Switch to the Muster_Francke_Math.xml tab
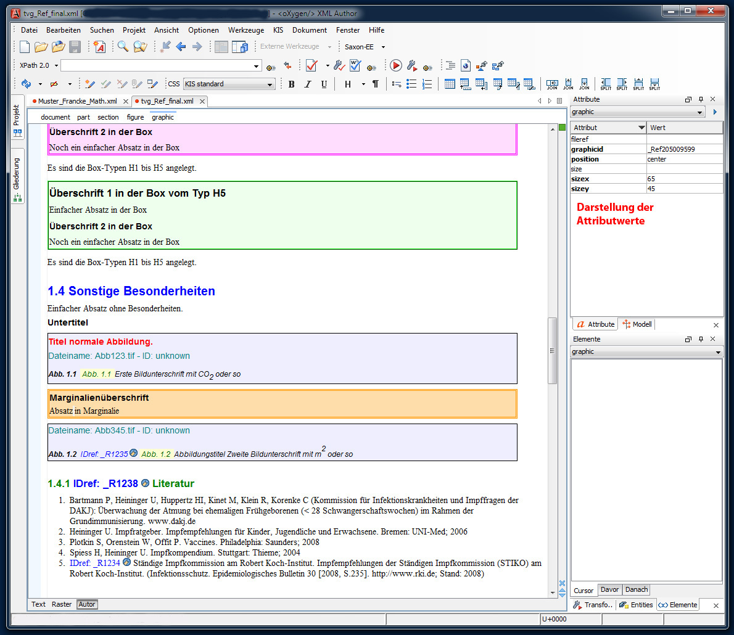The width and height of the screenshot is (734, 635). coord(77,101)
